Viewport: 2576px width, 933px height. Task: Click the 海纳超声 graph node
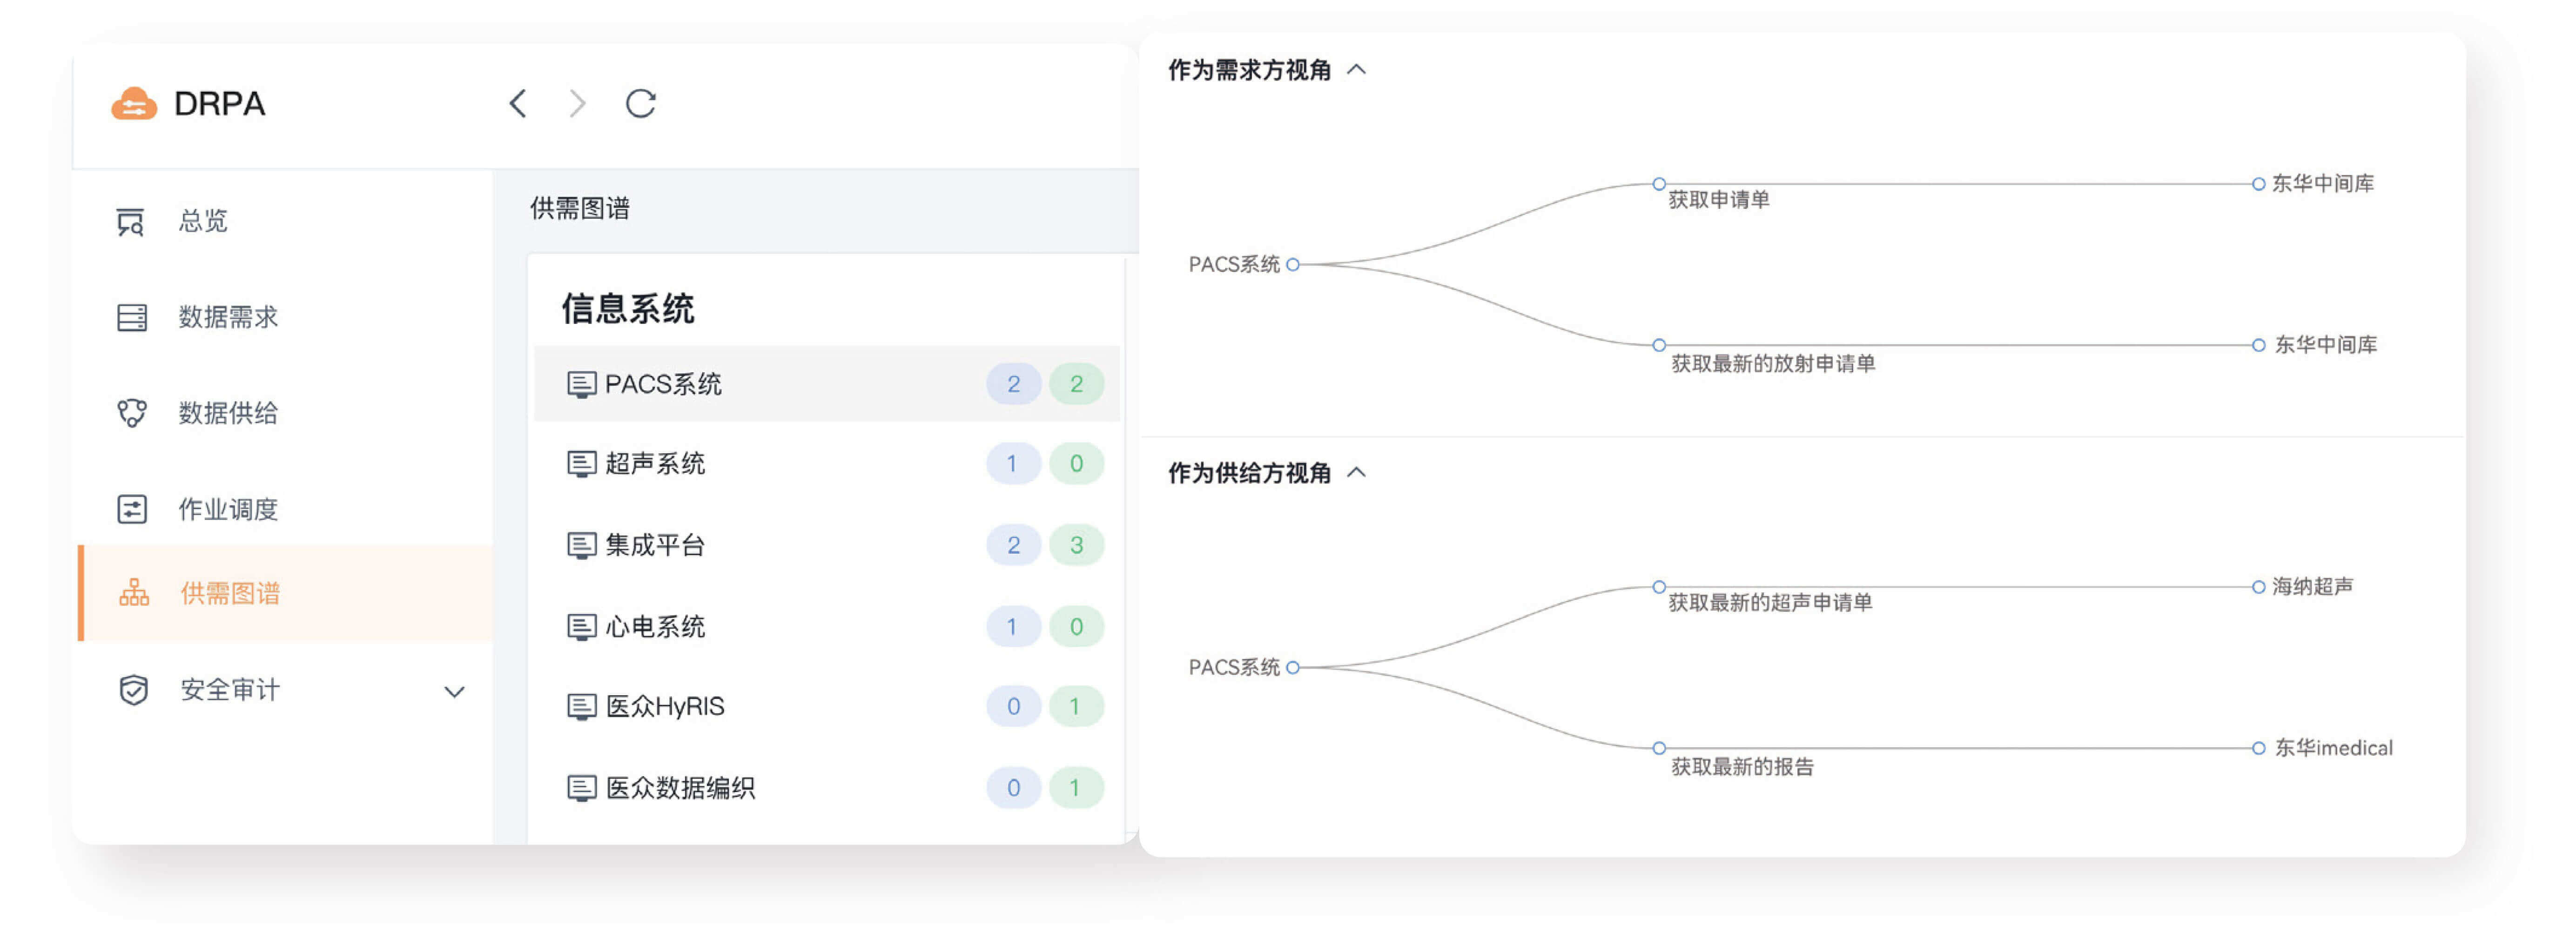coord(2258,587)
